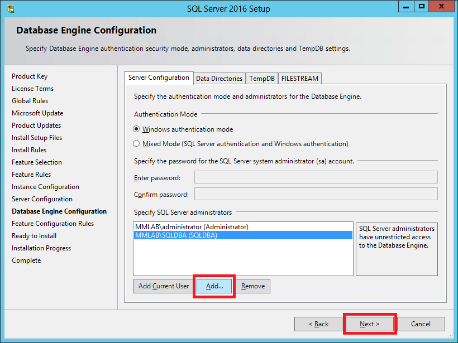
Task: Click the Remove button
Action: click(253, 286)
